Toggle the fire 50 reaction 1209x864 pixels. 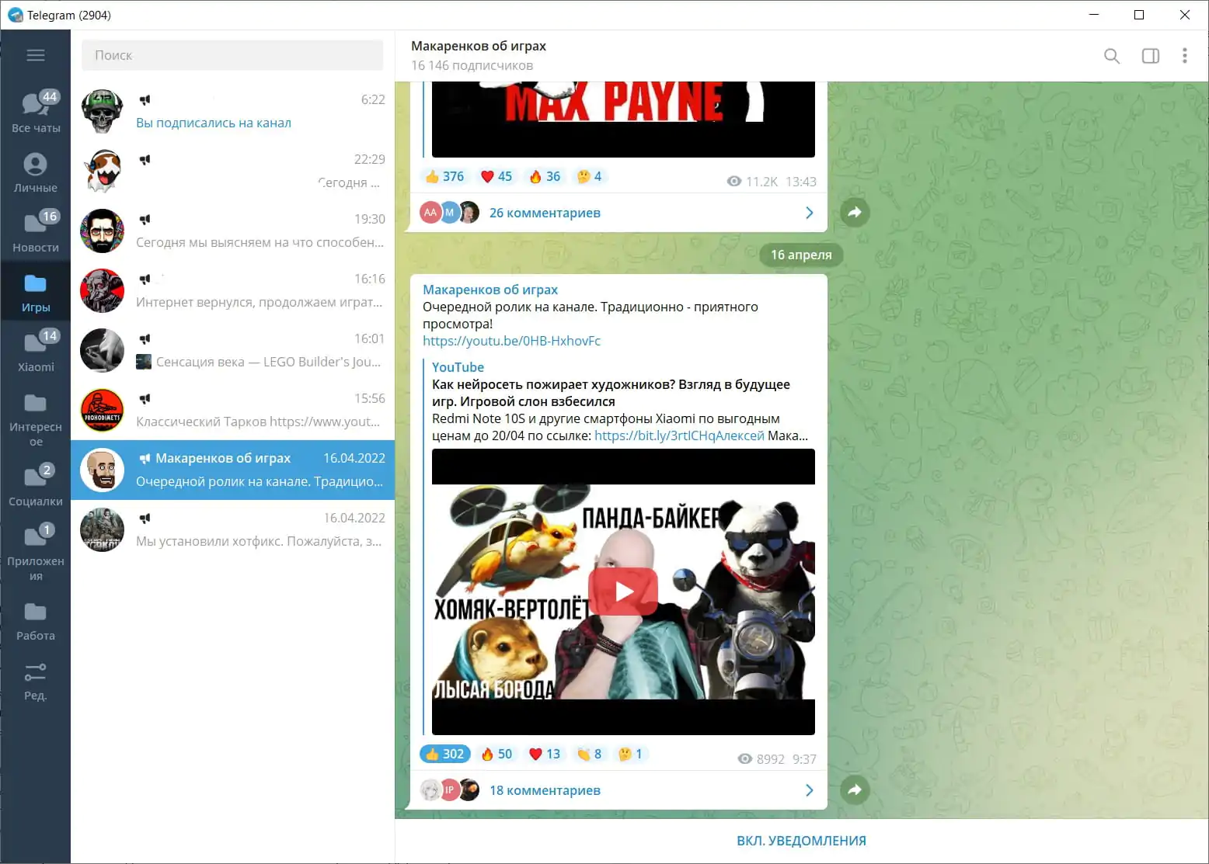coord(496,754)
